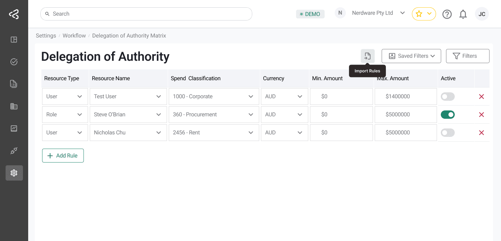The height and width of the screenshot is (241, 501).
Task: Open the tasks checkmark icon in sidebar
Action: point(14,61)
